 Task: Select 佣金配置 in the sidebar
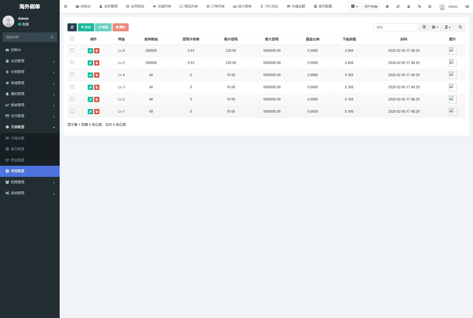18,160
